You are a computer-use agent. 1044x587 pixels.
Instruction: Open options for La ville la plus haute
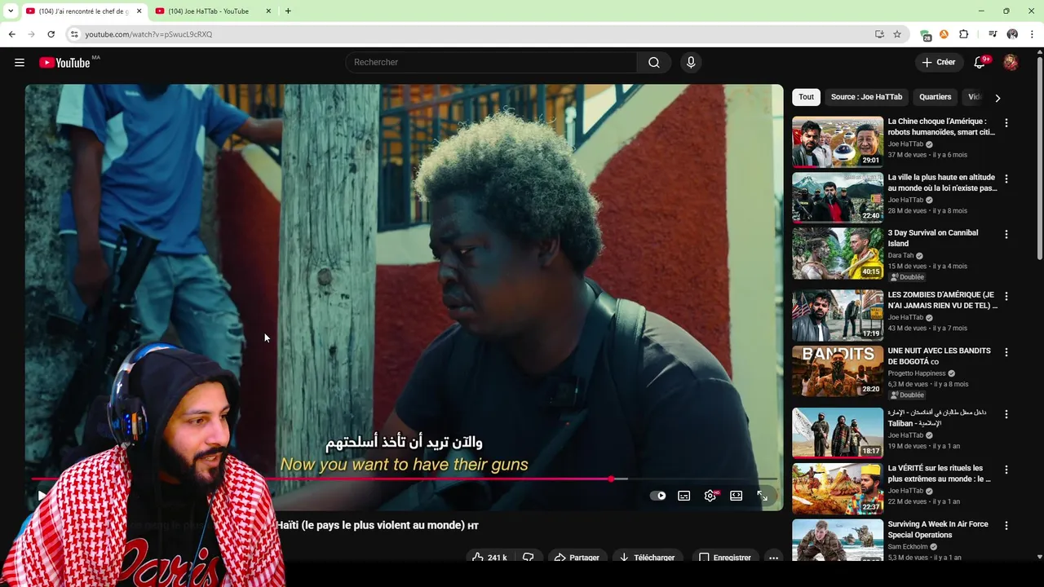(1006, 179)
